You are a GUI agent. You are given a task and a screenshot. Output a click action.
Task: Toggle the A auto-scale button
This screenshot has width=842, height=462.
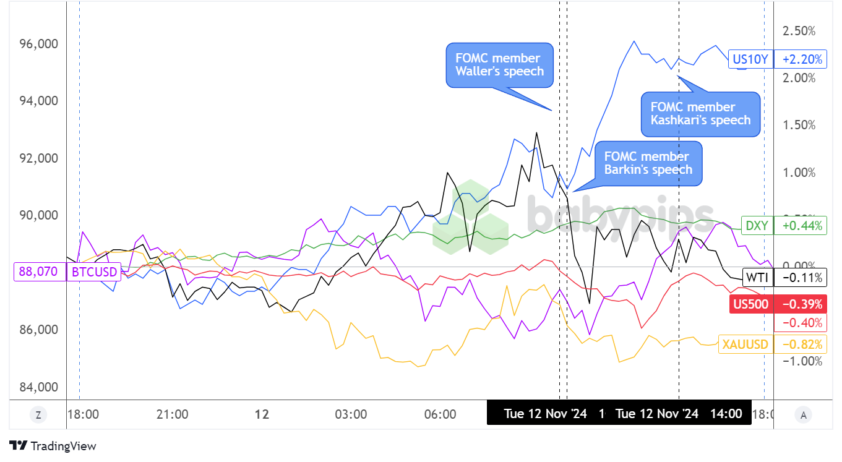pyautogui.click(x=803, y=415)
